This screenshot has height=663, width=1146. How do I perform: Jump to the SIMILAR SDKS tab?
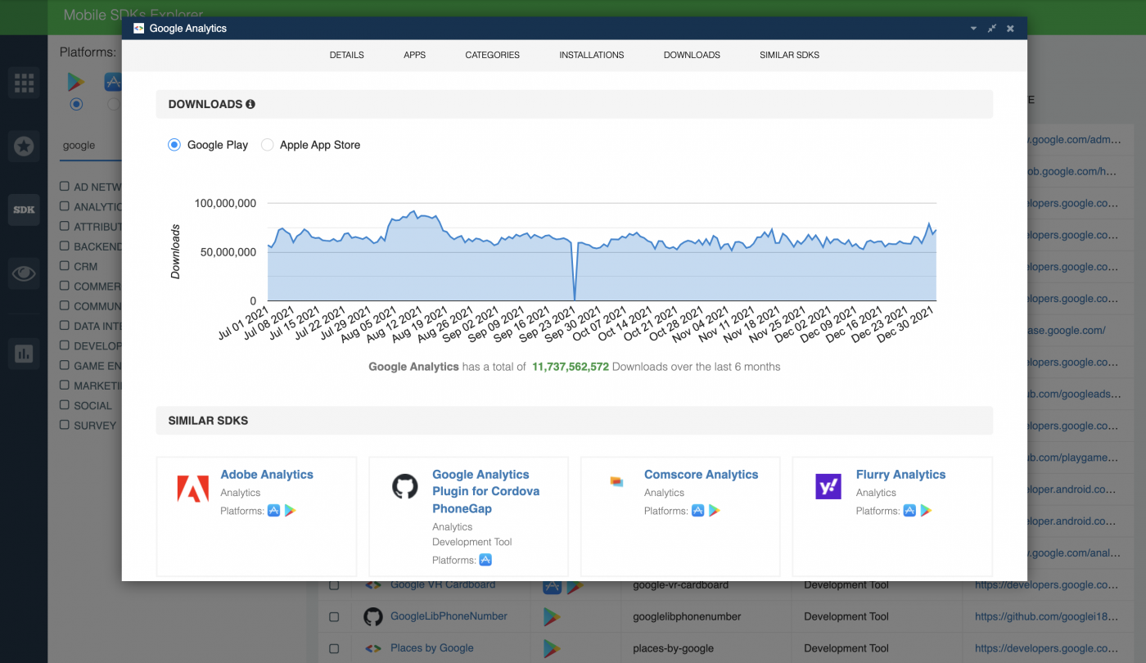(x=790, y=55)
